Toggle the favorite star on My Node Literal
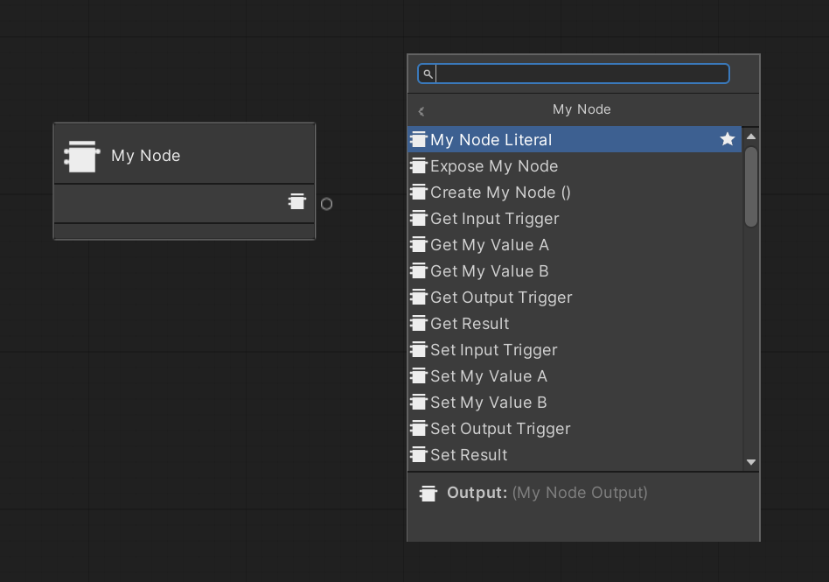The image size is (829, 582). click(728, 139)
